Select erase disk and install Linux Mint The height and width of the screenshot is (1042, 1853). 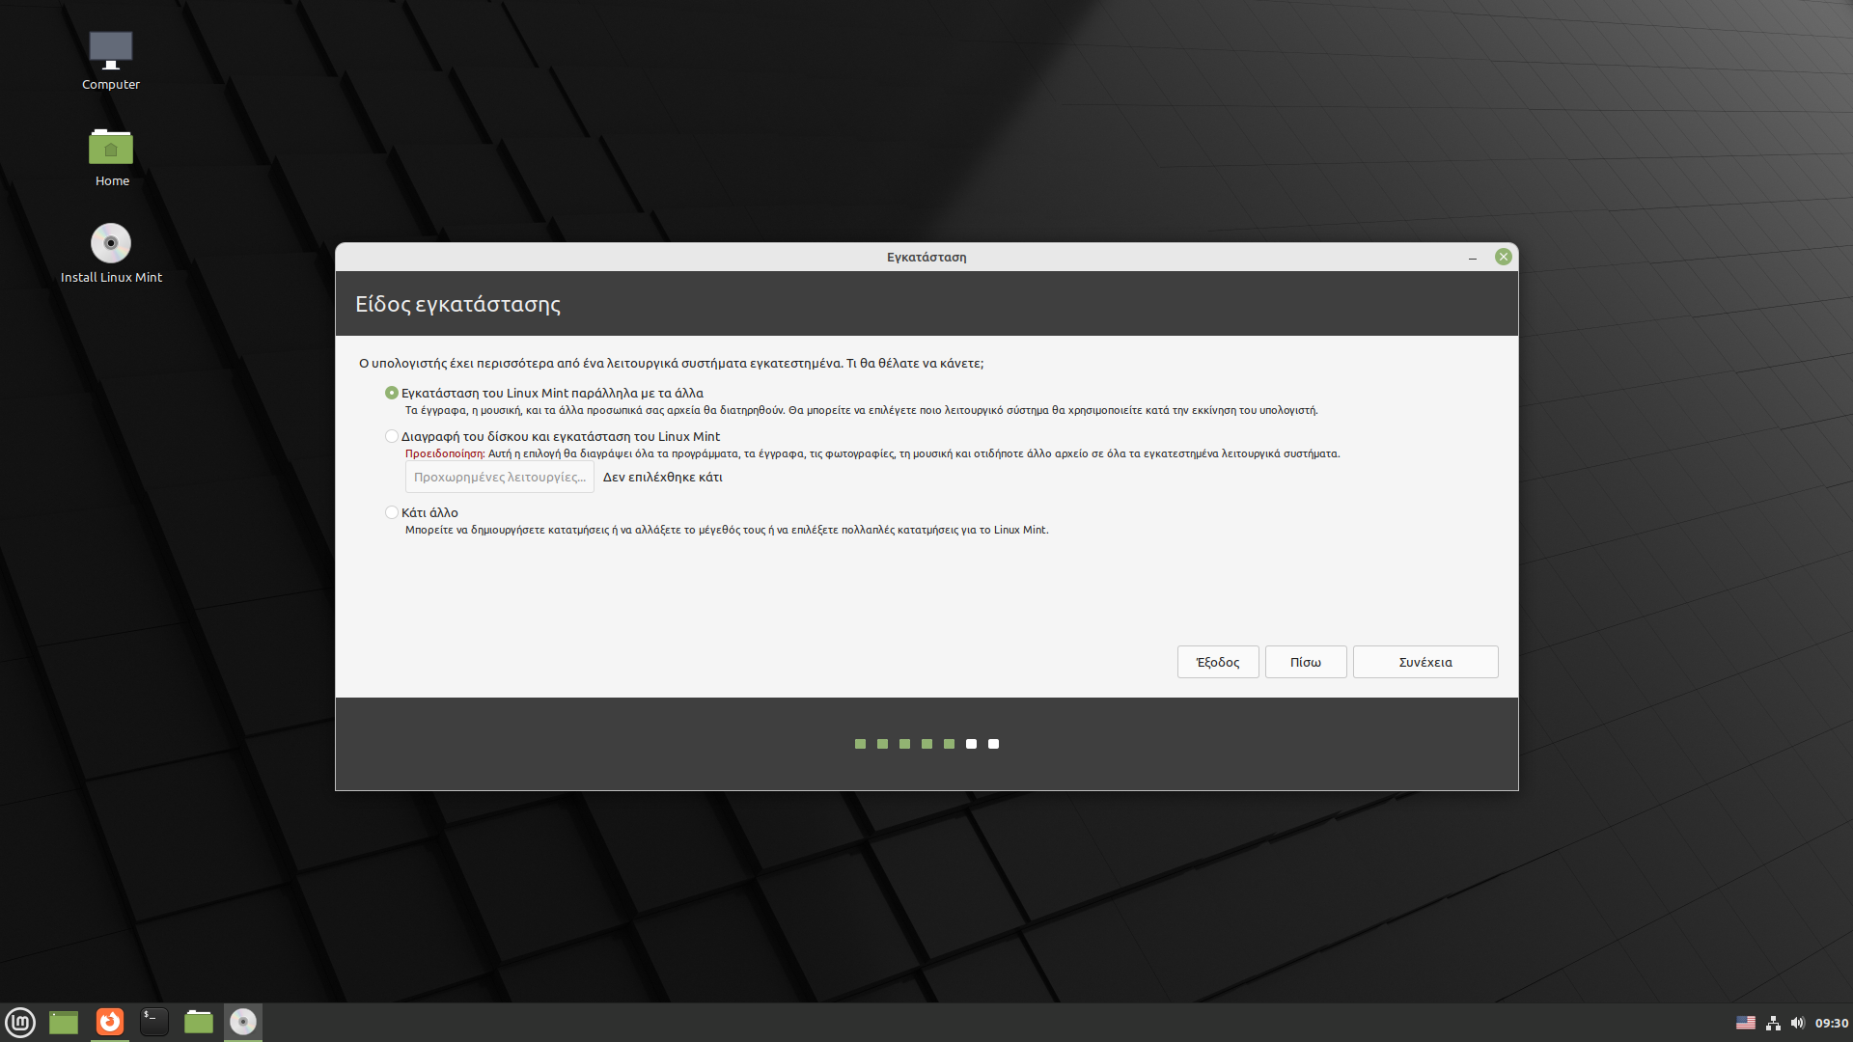392,436
